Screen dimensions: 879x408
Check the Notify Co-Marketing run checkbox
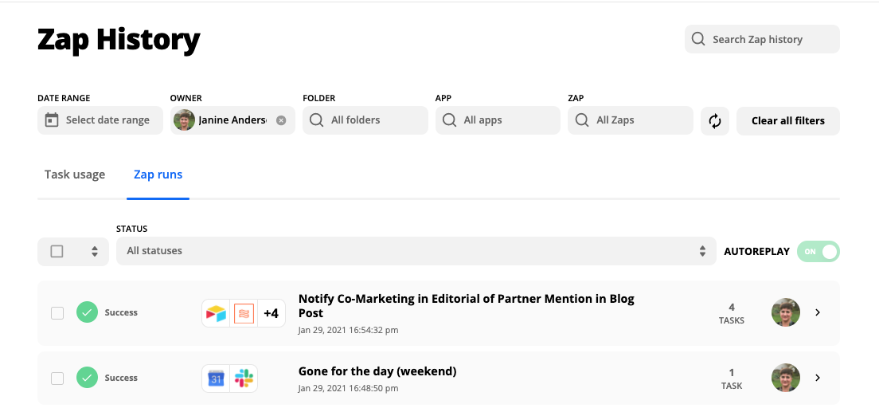click(x=57, y=313)
